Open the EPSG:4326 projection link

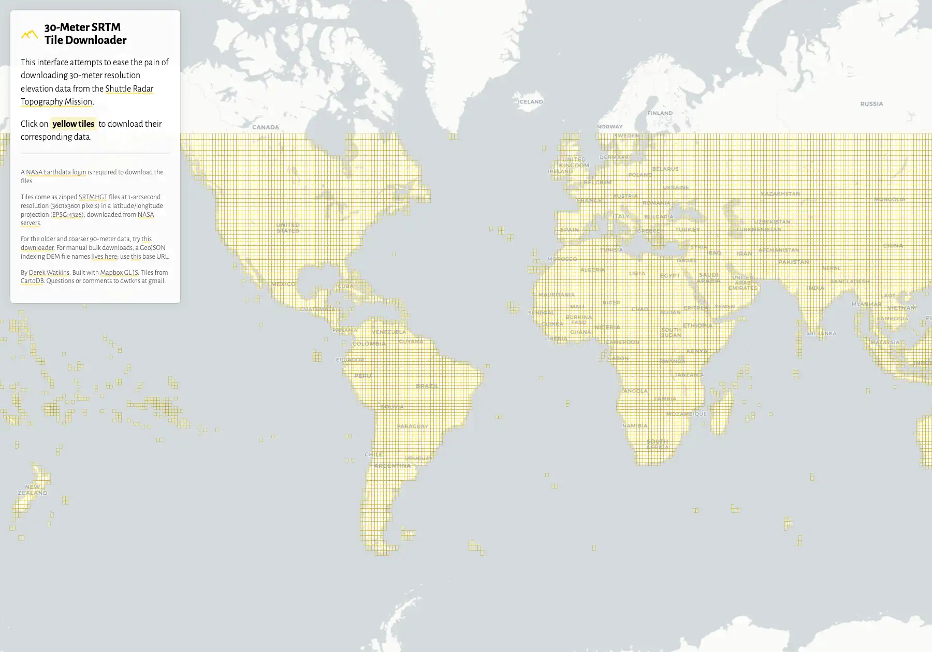66,214
